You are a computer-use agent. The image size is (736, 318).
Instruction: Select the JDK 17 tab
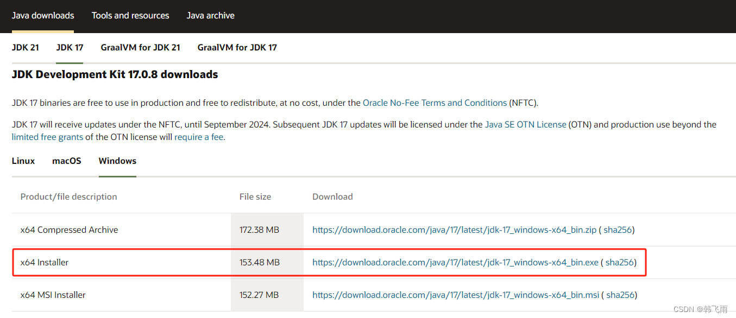point(70,48)
